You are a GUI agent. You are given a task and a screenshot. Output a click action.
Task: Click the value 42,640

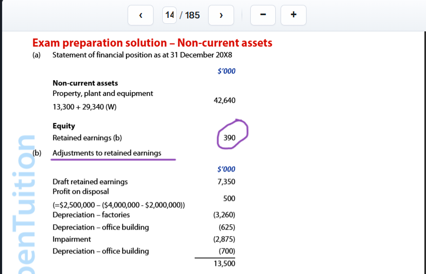(x=225, y=100)
